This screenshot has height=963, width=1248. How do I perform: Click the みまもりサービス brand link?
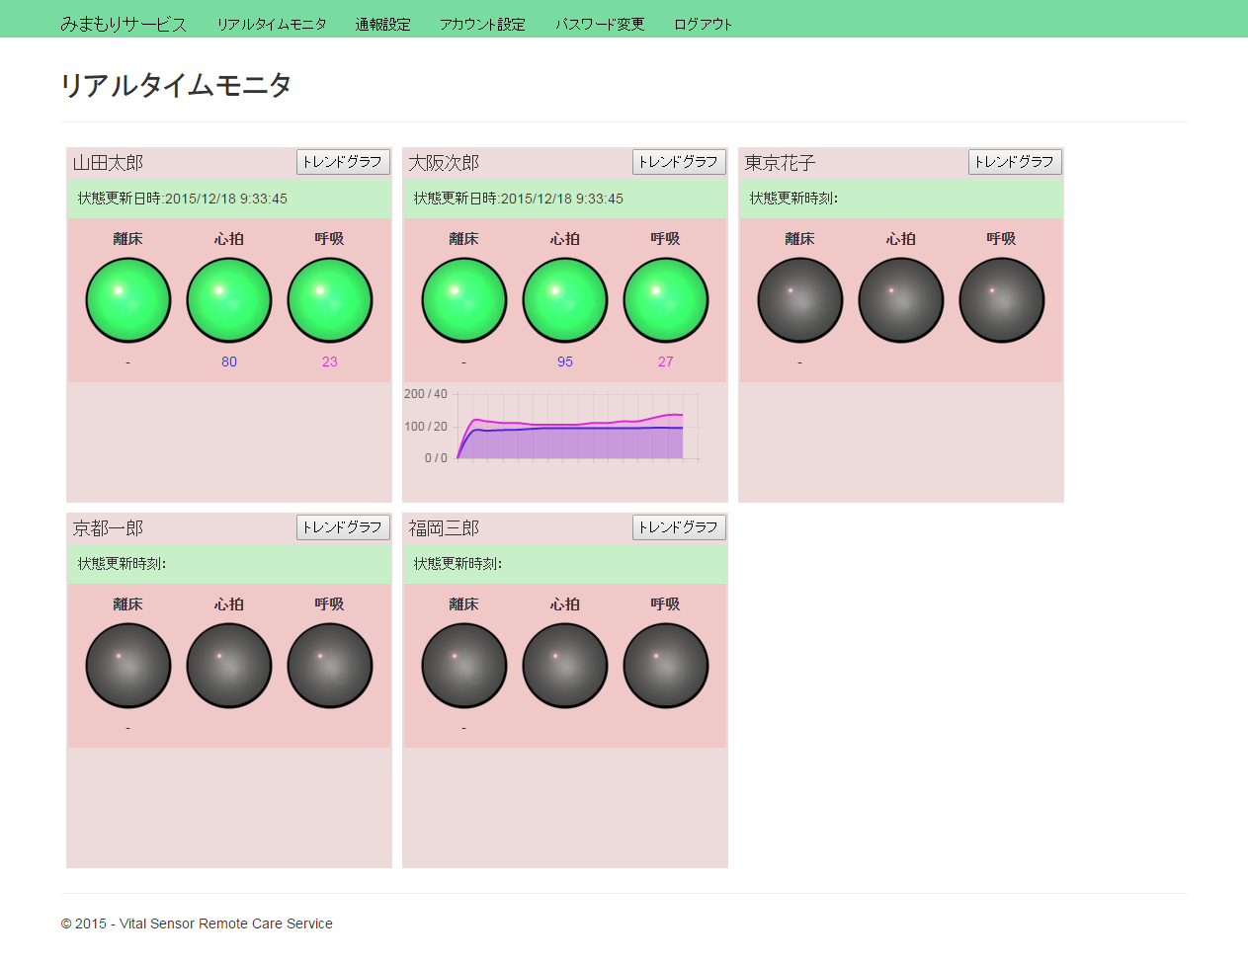pos(124,24)
